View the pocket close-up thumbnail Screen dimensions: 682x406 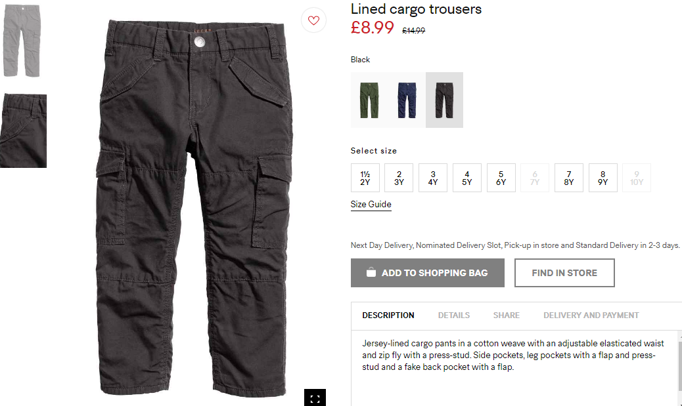(23, 131)
